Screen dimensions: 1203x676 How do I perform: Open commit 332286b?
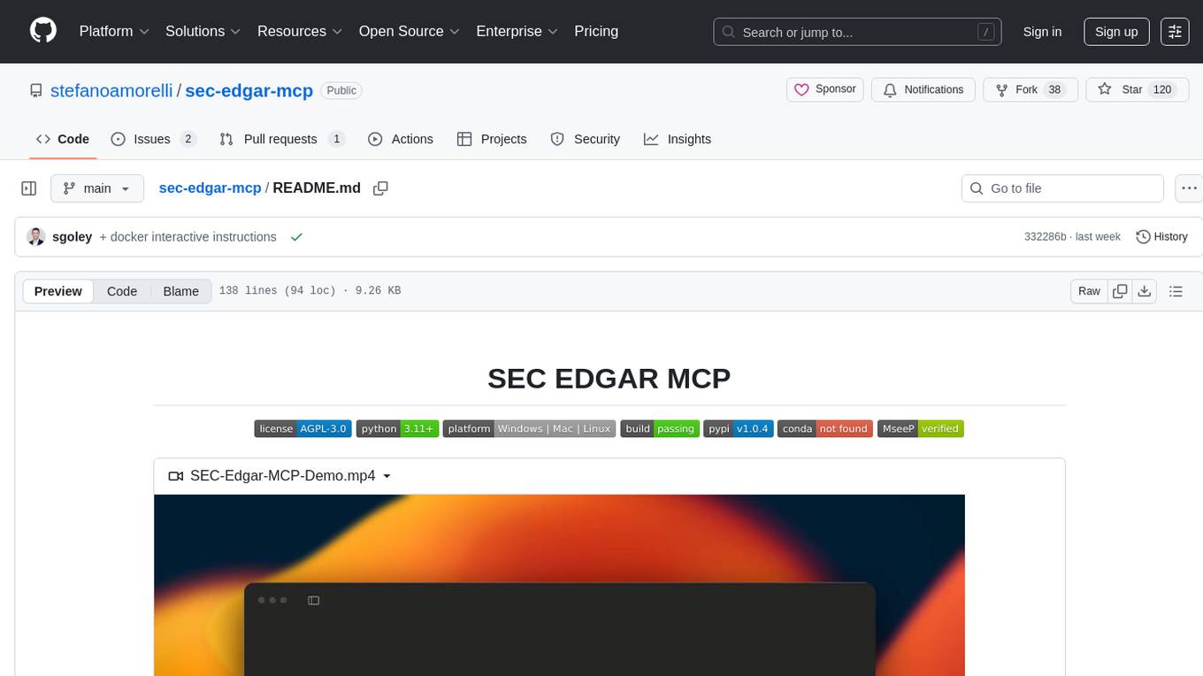tap(1045, 237)
